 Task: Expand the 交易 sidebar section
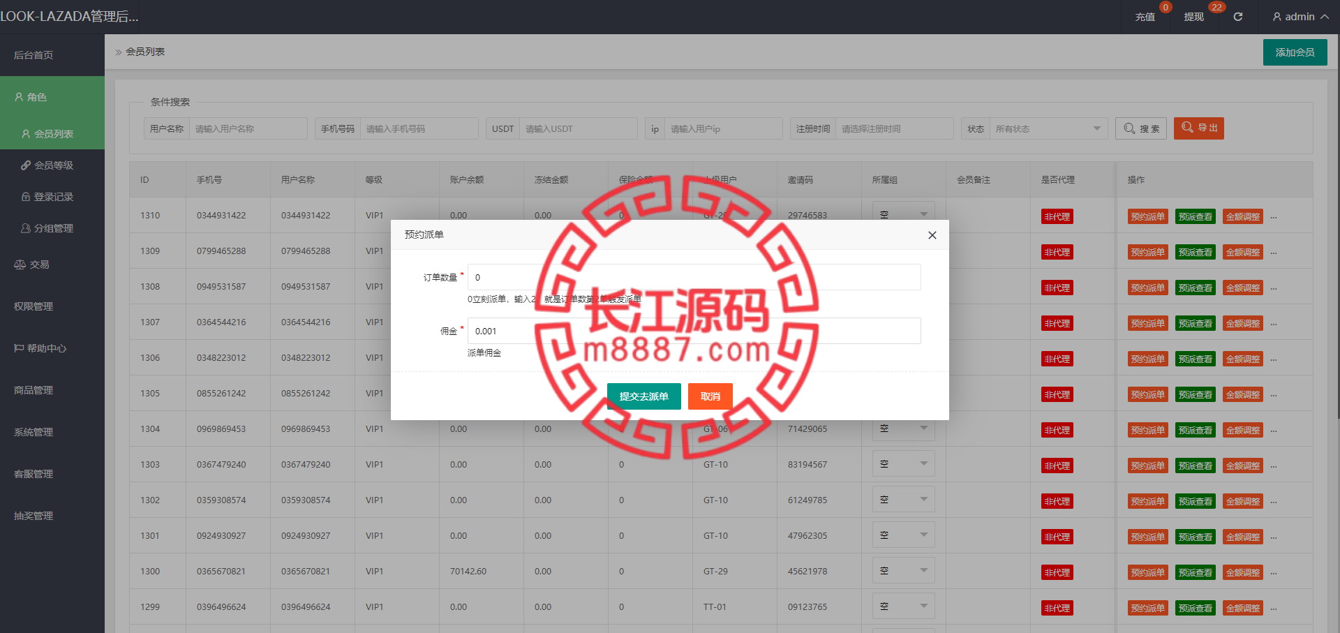tap(52, 265)
